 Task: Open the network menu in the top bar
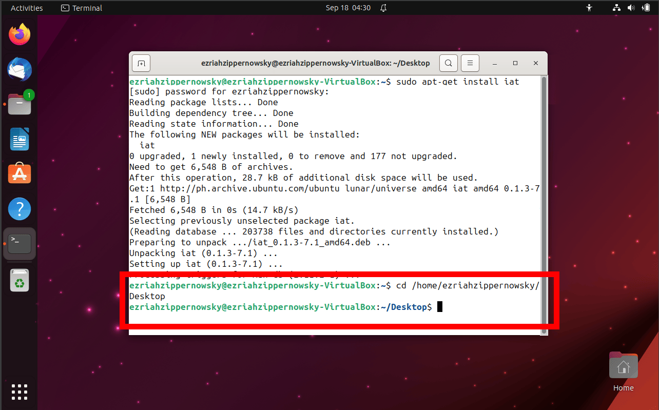[616, 8]
